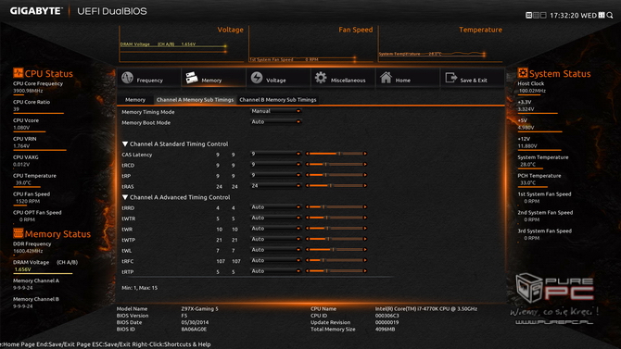The height and width of the screenshot is (349, 621).
Task: Open Memory Timing Mode dropdown showing Manual
Action: (x=275, y=111)
